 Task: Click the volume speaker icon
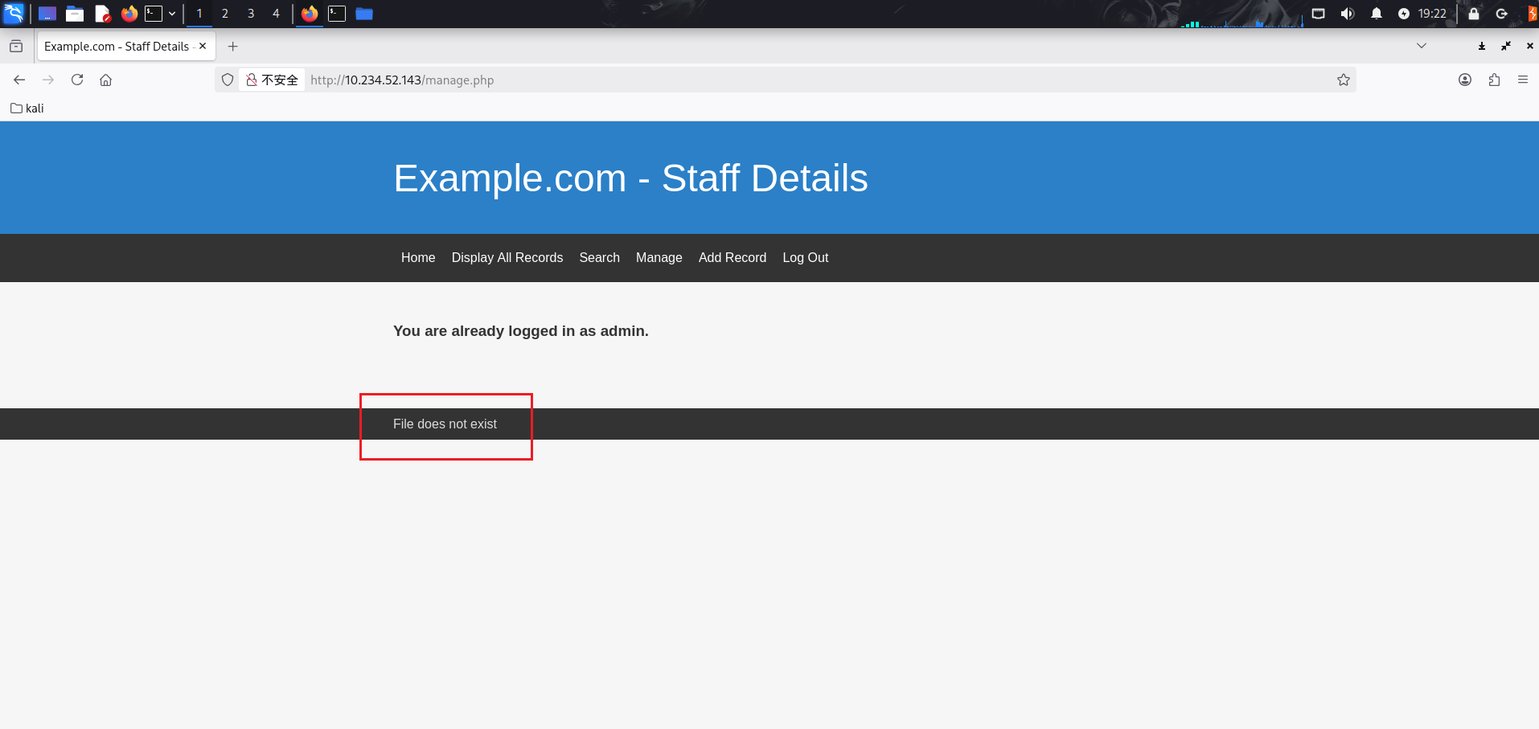(x=1347, y=14)
